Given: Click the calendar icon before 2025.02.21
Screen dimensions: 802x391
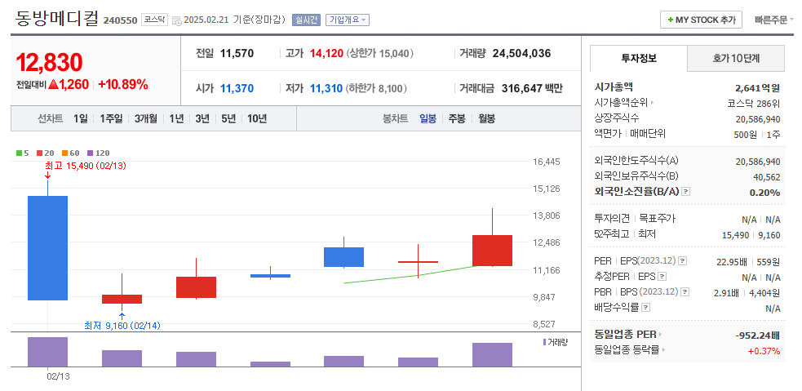Looking at the screenshot, I should point(176,21).
